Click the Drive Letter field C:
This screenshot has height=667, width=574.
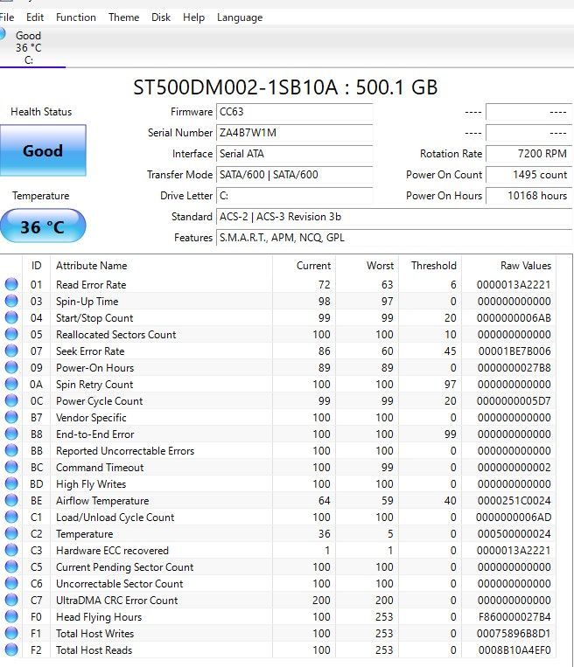point(295,196)
